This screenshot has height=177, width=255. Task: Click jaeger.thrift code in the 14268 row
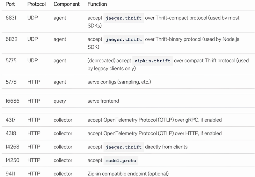[124, 147]
